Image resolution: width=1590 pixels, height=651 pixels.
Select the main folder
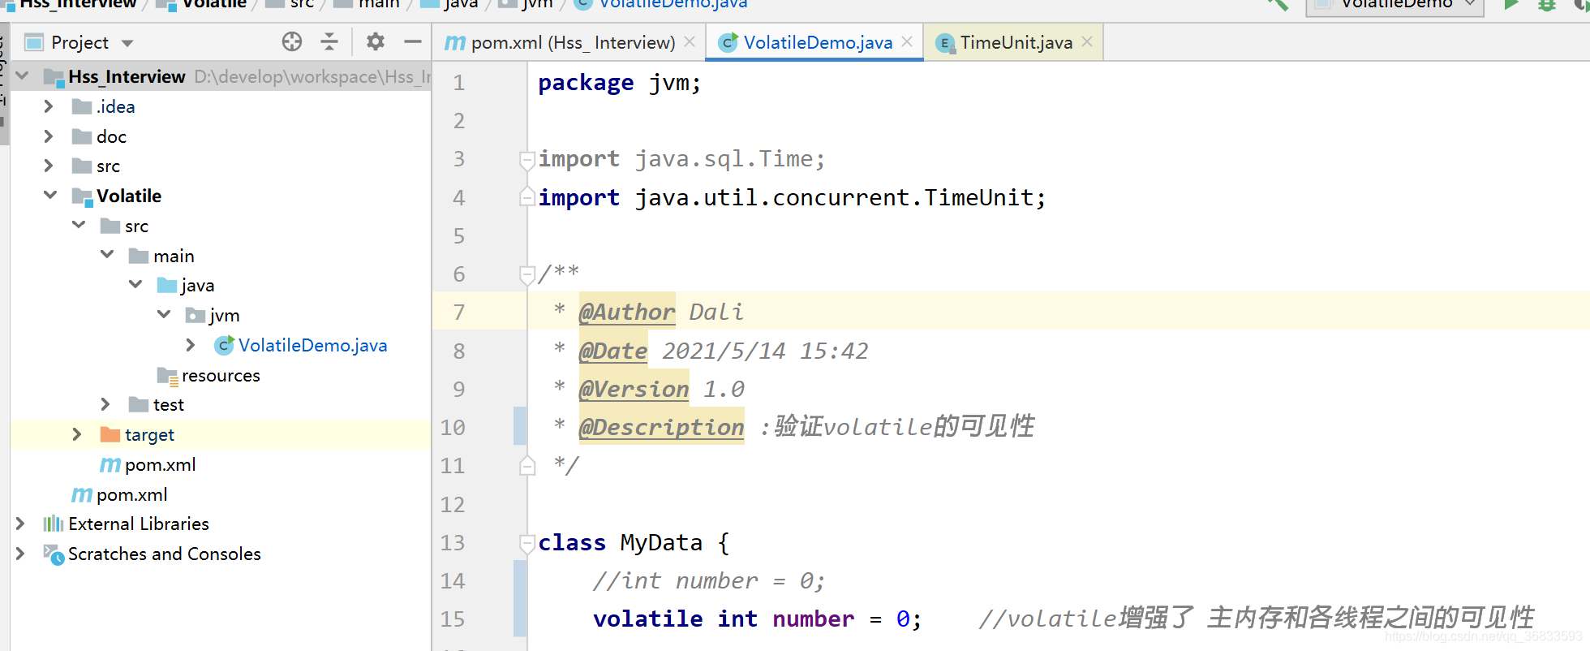tap(161, 256)
